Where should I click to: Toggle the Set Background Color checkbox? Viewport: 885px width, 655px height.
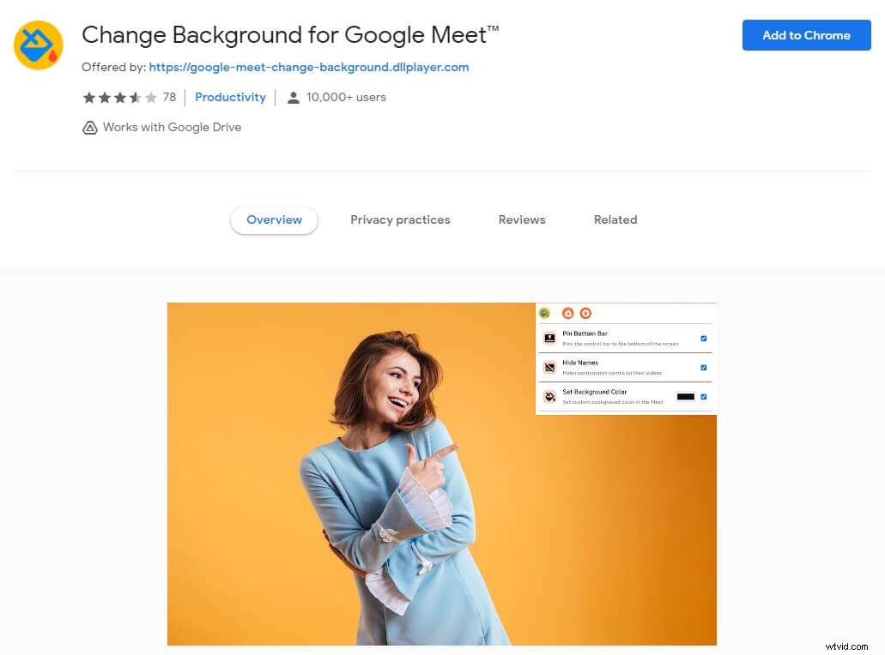point(703,396)
